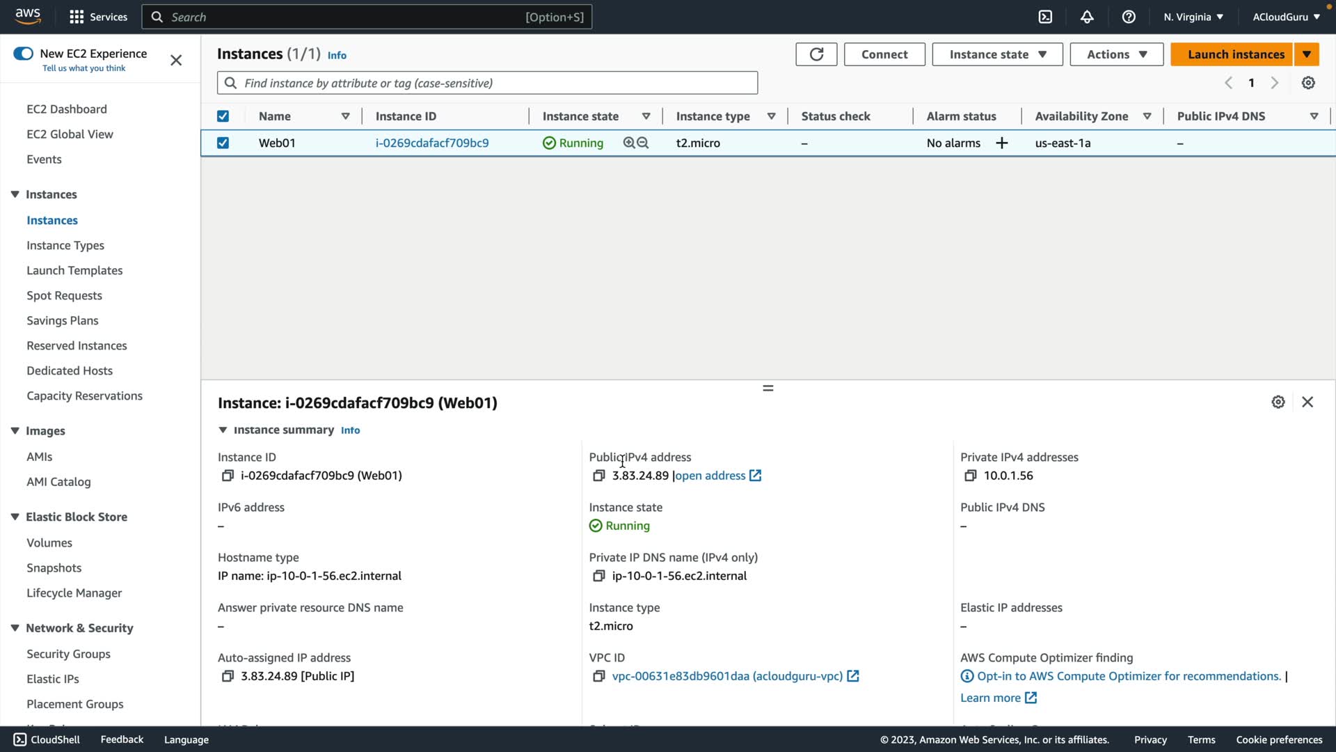This screenshot has width=1336, height=752.
Task: Toggle the New EC2 Experience switch
Action: (x=23, y=54)
